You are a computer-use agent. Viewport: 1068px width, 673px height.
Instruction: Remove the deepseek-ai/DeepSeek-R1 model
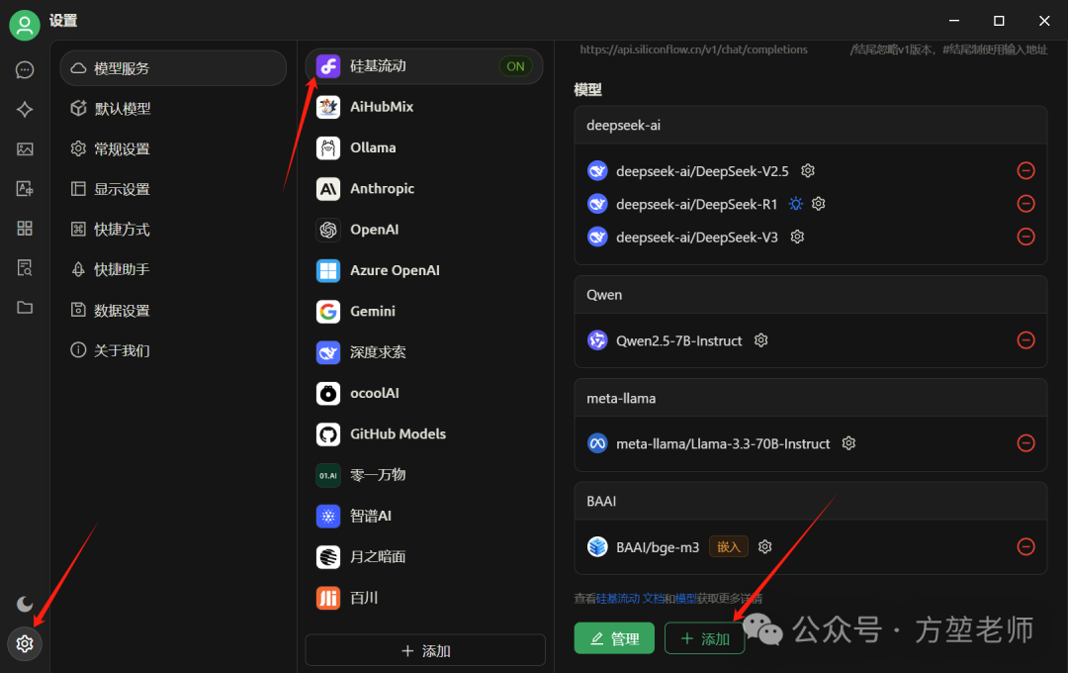click(1025, 203)
